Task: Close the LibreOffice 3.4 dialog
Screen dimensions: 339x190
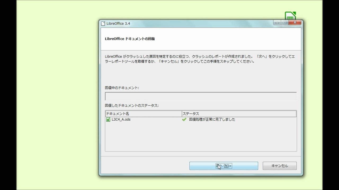Action: [x=295, y=23]
